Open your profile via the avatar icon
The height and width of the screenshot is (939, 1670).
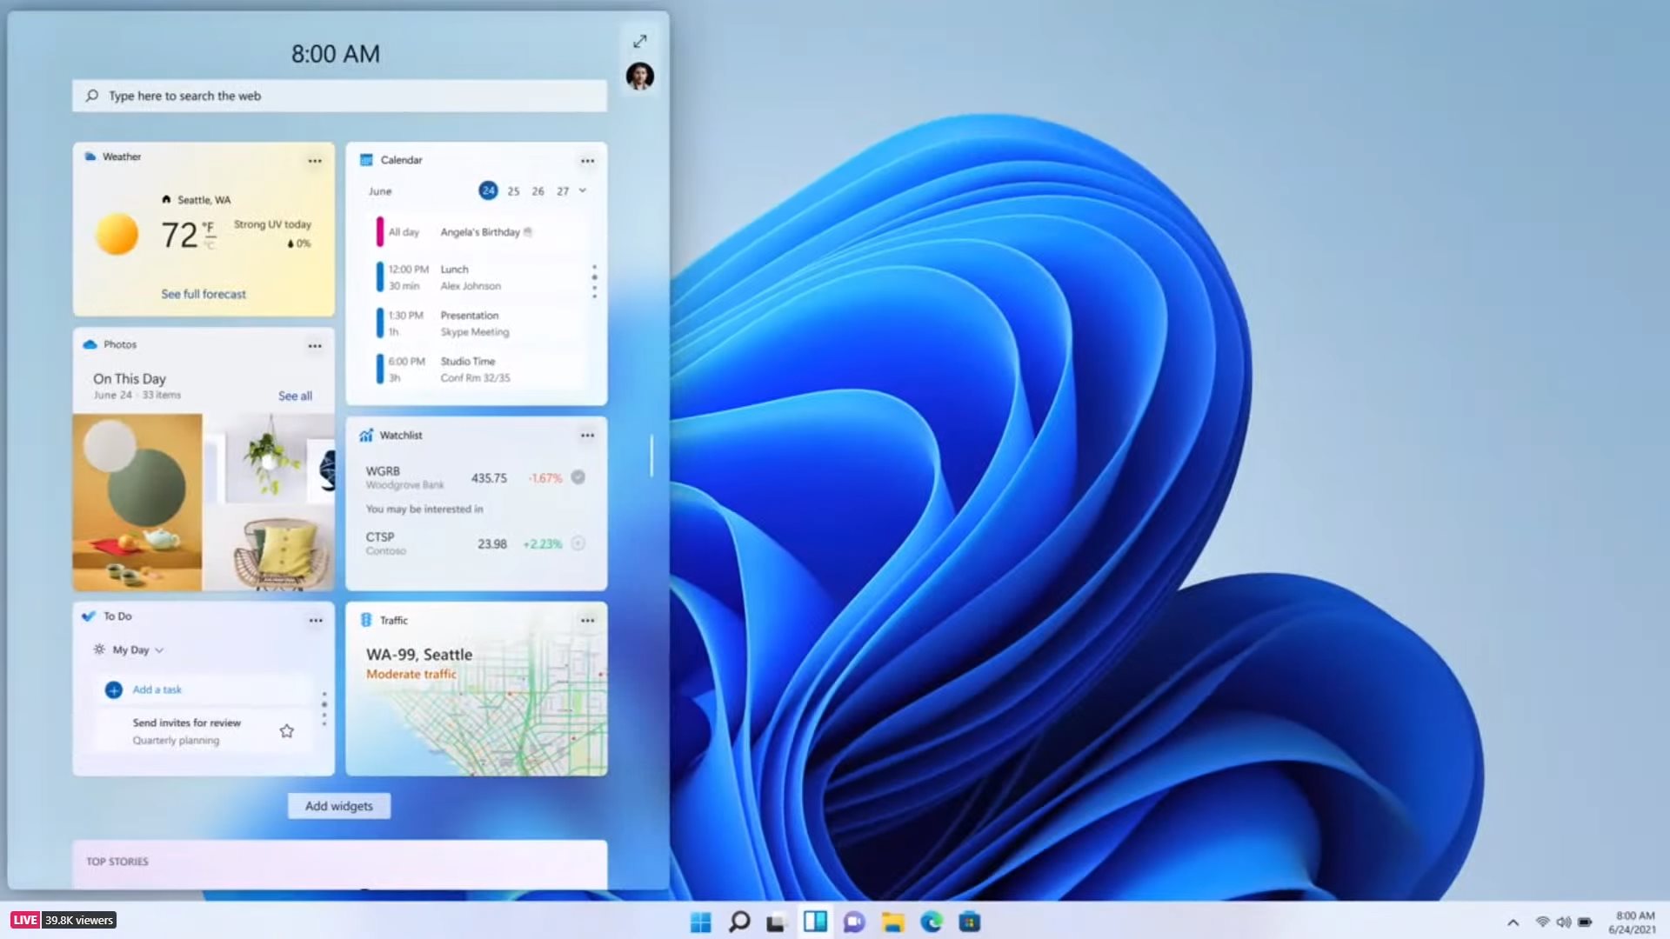click(640, 77)
